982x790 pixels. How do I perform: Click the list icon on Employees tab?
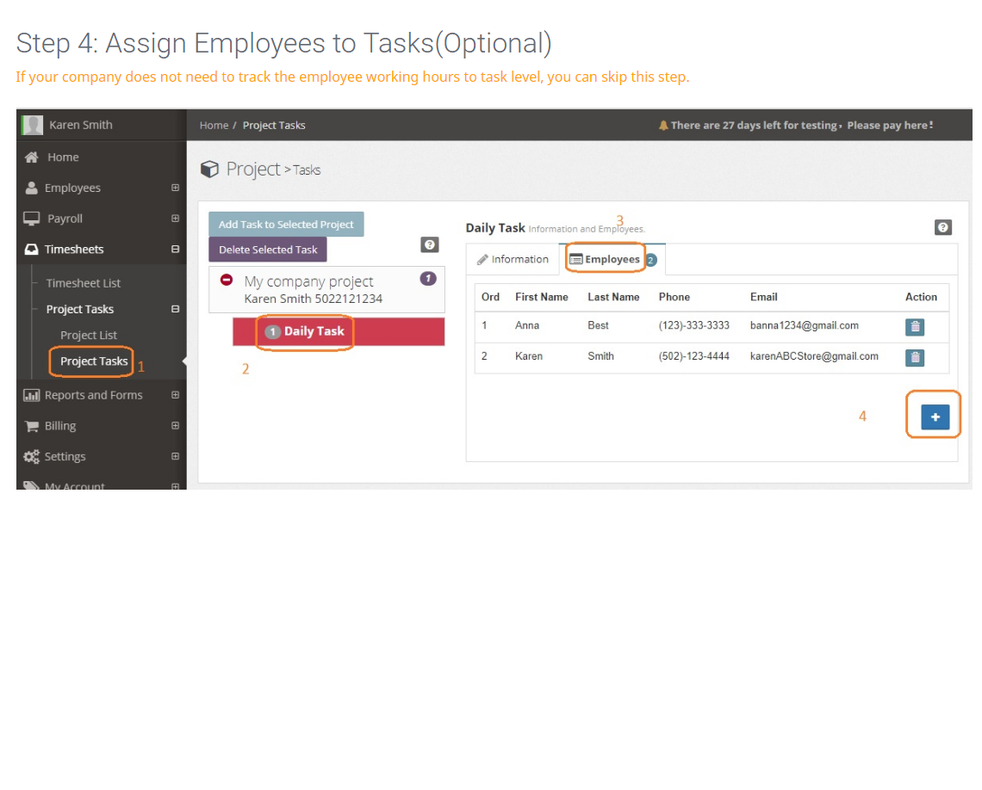click(576, 259)
